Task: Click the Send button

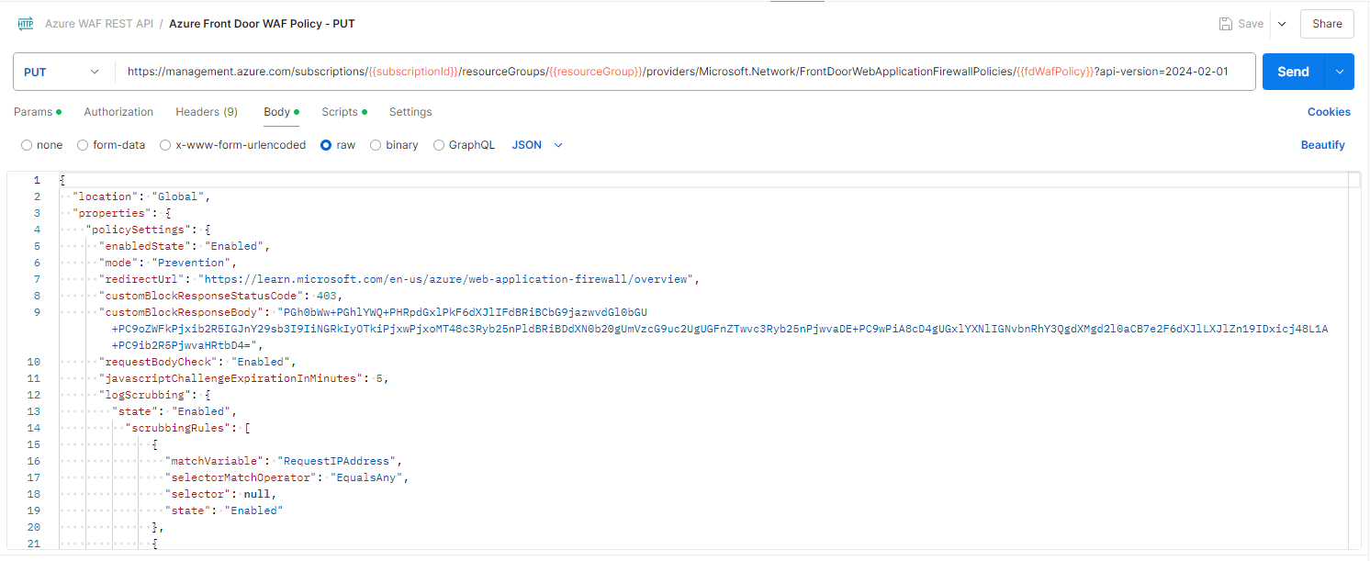Action: [x=1293, y=71]
